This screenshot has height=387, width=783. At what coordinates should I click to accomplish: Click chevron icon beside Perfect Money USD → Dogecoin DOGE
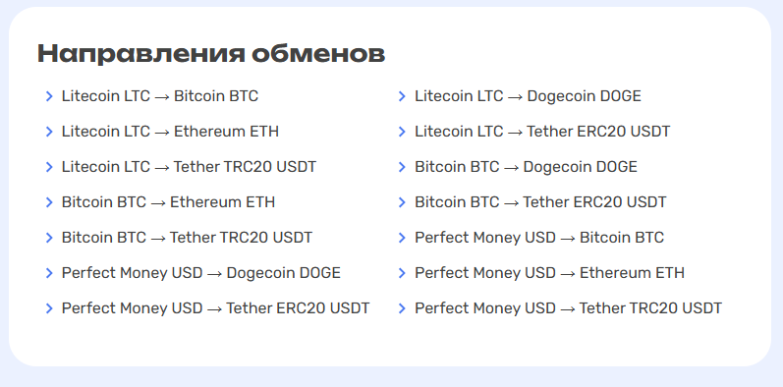tap(49, 273)
